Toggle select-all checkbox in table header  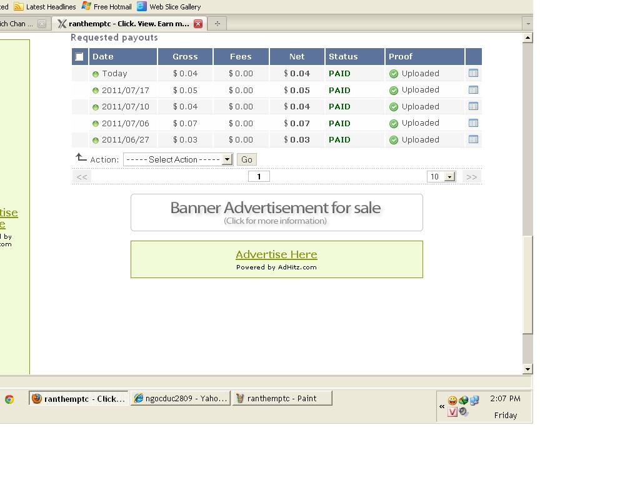(x=79, y=57)
